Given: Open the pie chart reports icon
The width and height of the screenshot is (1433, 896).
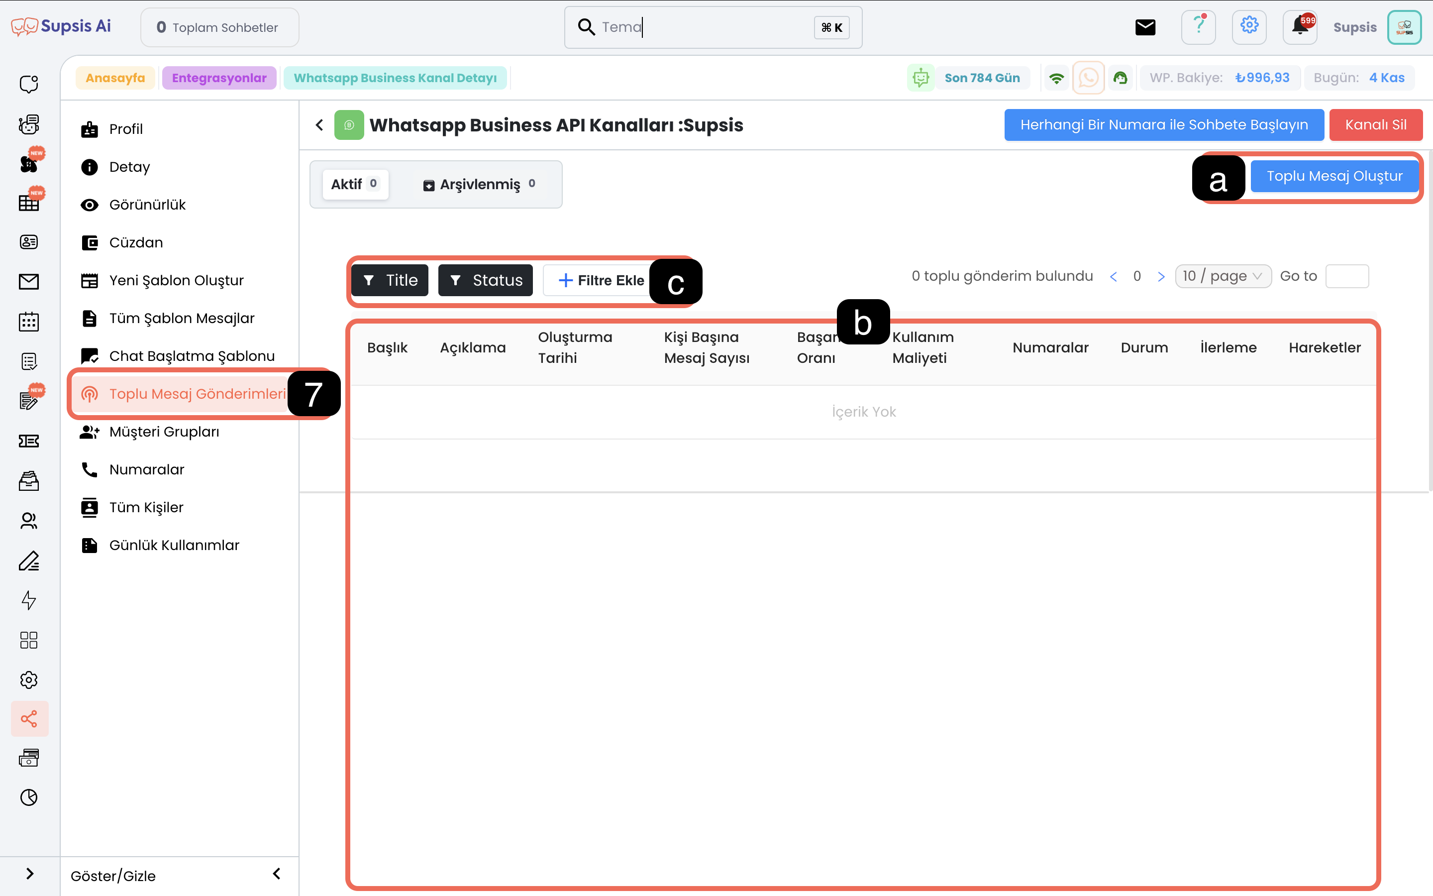Looking at the screenshot, I should (x=28, y=797).
